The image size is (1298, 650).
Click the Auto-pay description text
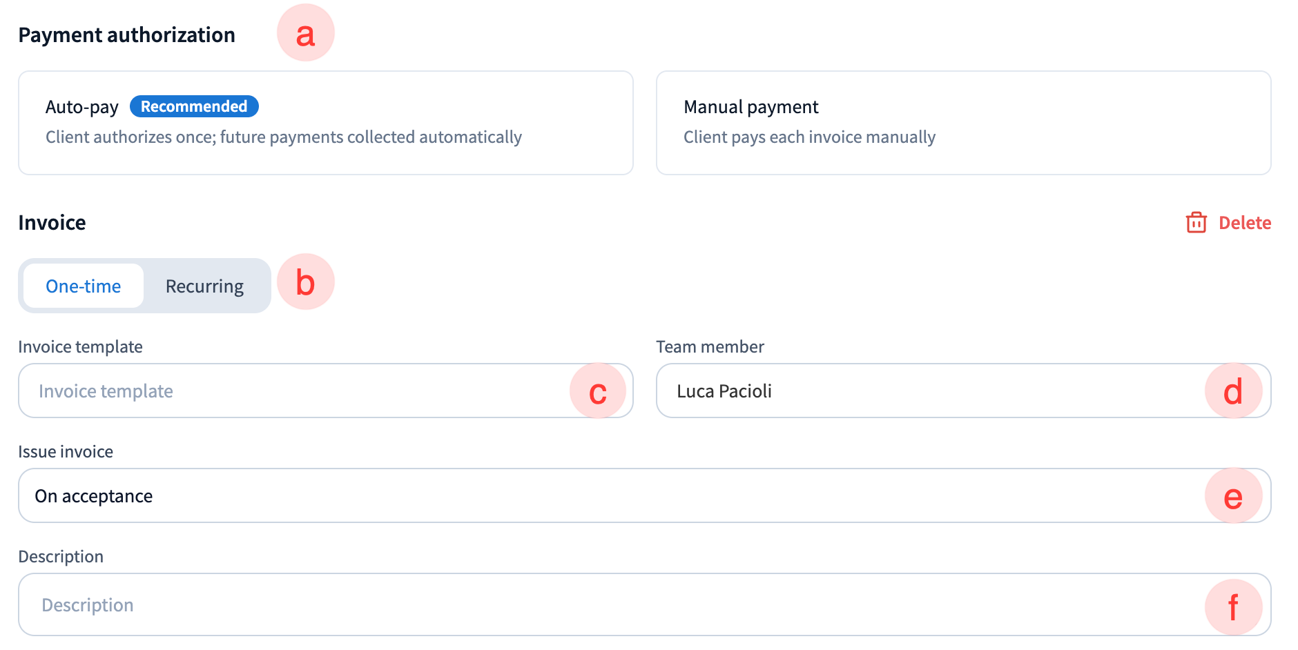[283, 137]
